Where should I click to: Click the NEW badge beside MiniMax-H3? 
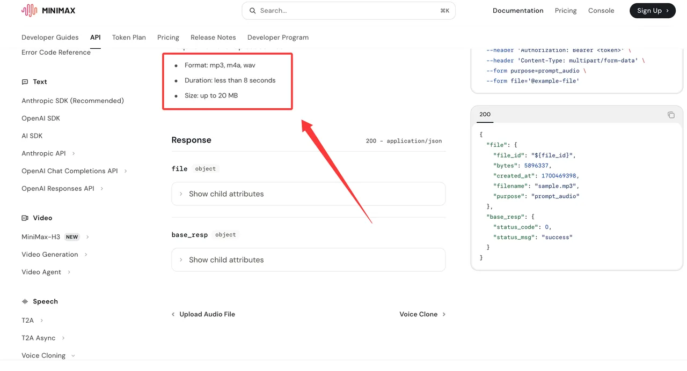pyautogui.click(x=72, y=237)
